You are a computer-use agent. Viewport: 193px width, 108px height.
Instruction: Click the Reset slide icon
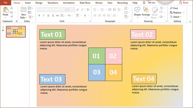(30, 12)
